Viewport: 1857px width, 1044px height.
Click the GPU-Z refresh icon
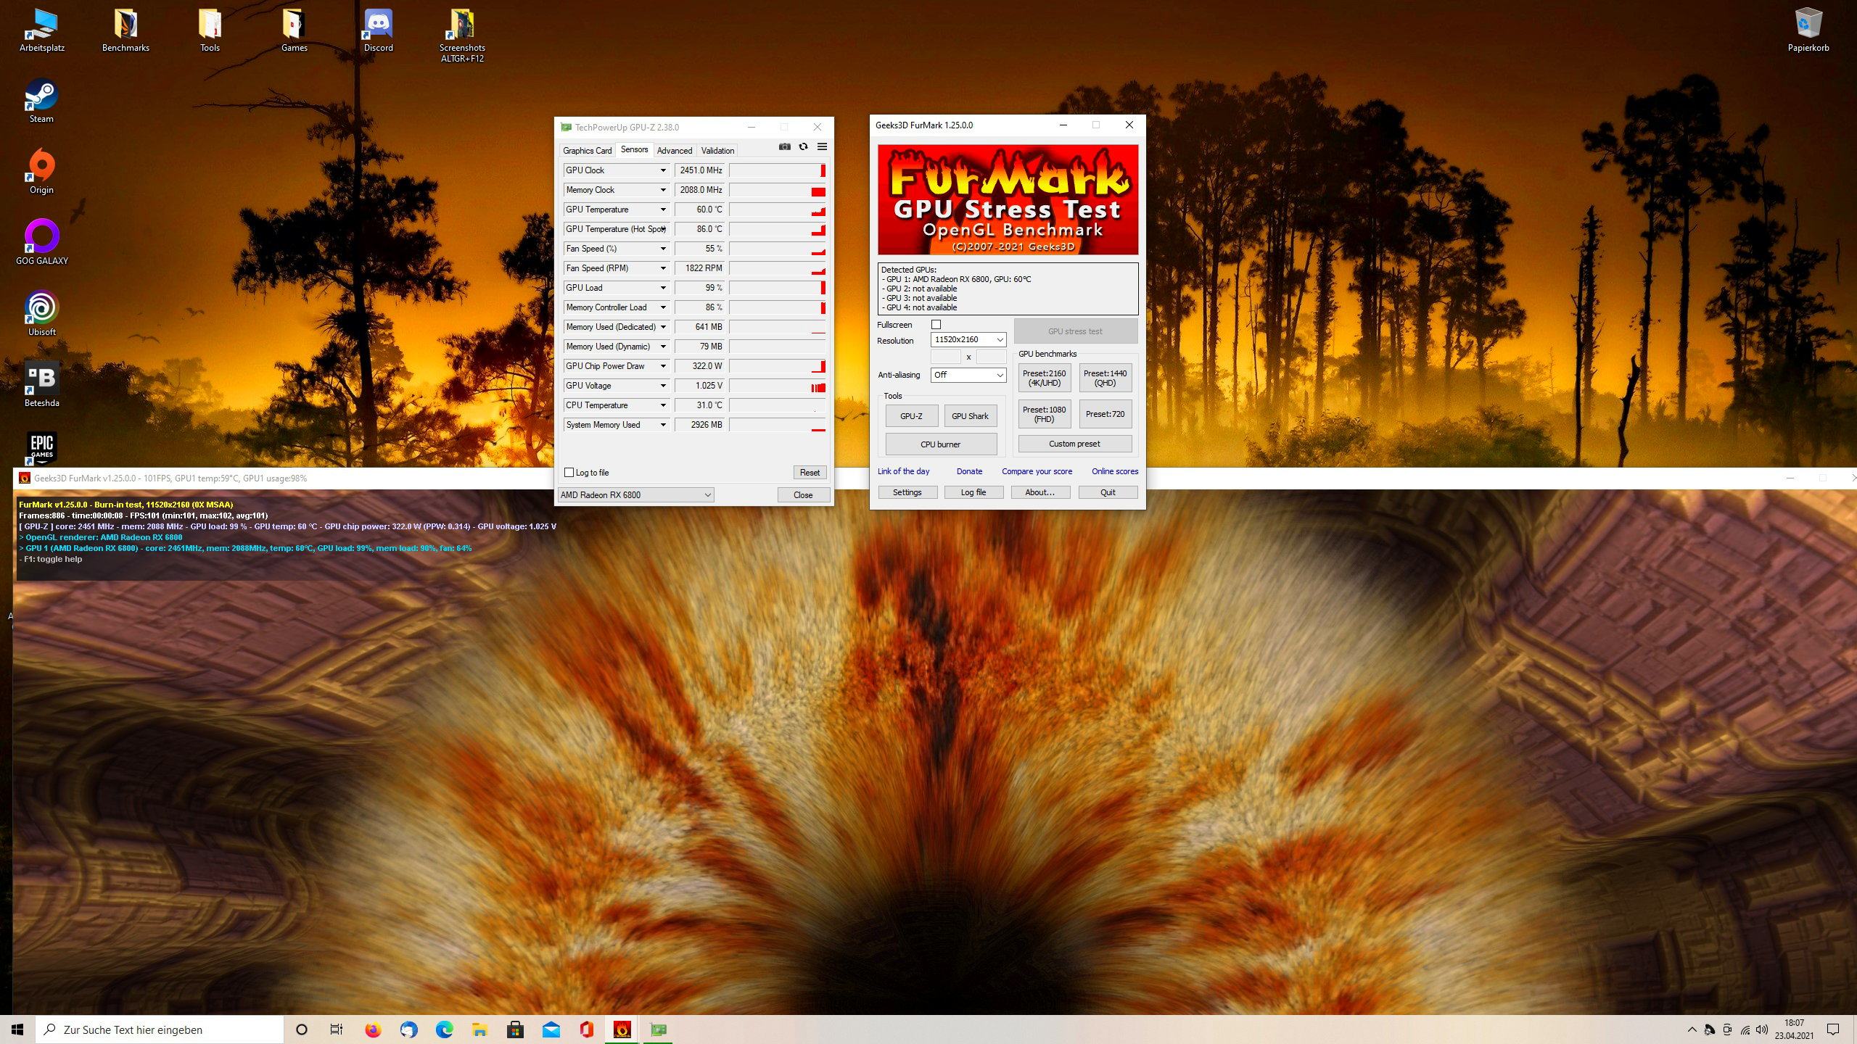pyautogui.click(x=803, y=147)
